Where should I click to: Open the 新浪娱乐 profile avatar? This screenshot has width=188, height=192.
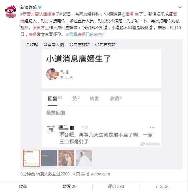pyautogui.click(x=11, y=12)
